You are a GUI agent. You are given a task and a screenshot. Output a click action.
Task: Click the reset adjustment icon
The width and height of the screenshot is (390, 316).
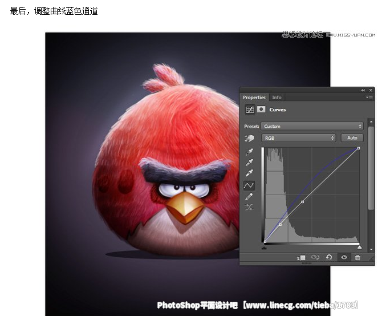coord(329,257)
